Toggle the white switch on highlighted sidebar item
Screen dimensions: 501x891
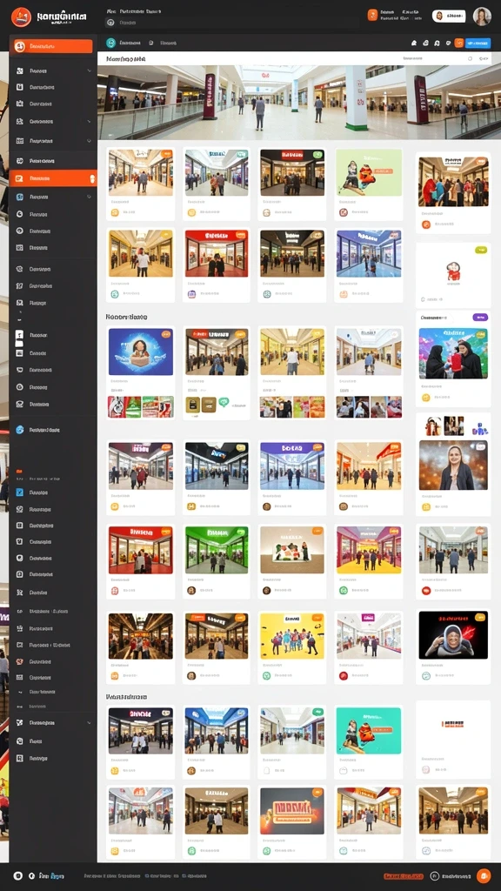[x=92, y=178]
